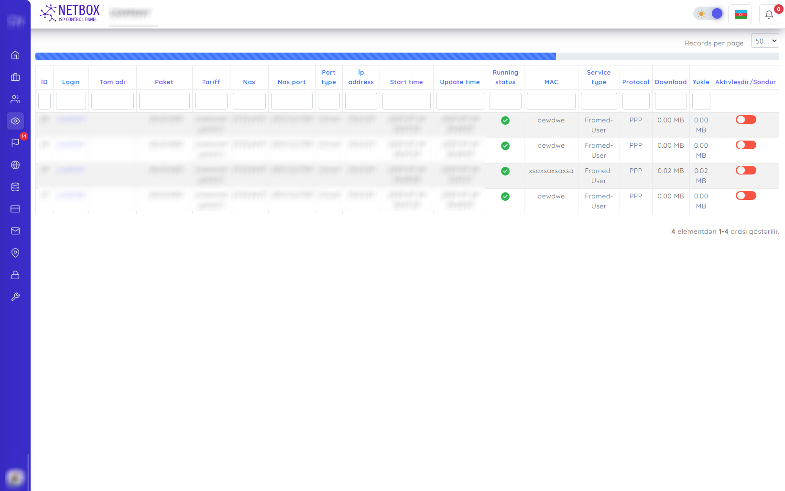Sort table by Login column header

[x=71, y=82]
